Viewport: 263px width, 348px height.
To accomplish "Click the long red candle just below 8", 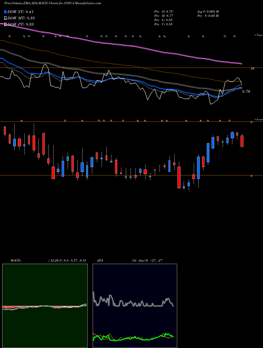I will click(x=179, y=177).
